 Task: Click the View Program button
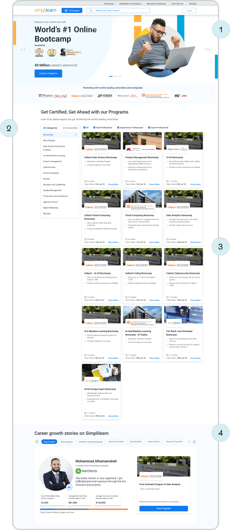[x=164, y=508]
